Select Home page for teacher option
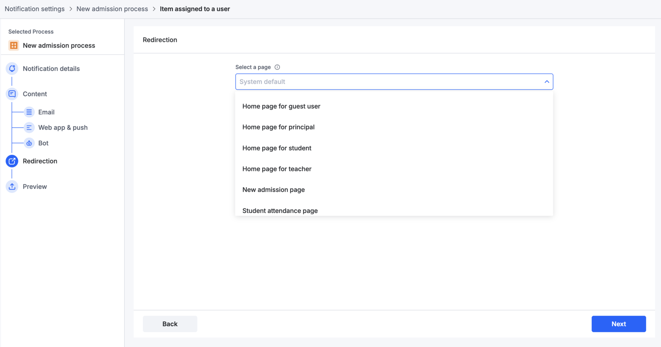This screenshot has height=347, width=661. click(277, 169)
